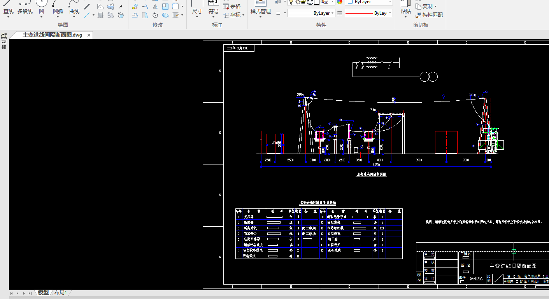Open the ByLayer color dropdown
The width and height of the screenshot is (549, 299).
[369, 2]
